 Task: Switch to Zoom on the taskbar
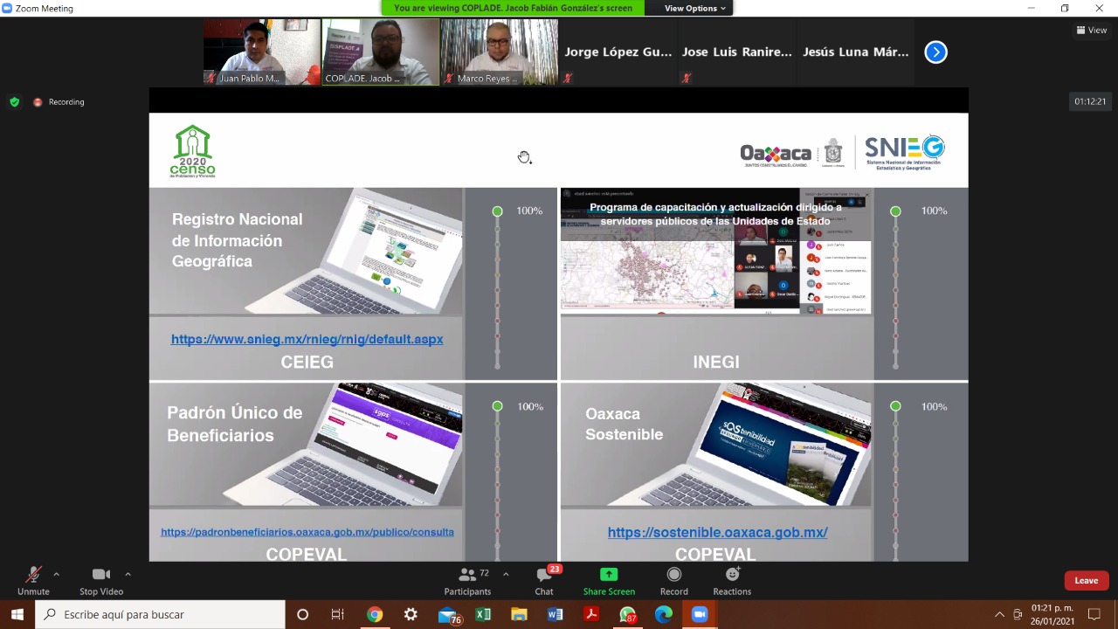tap(700, 614)
